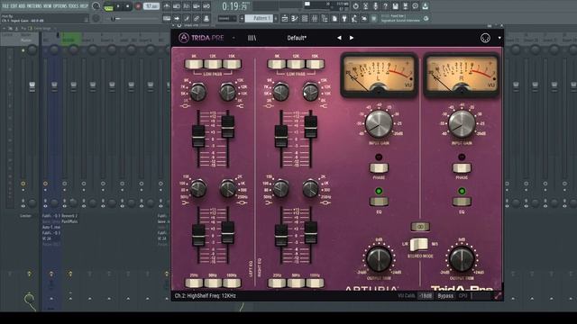Image resolution: width=577 pixels, height=324 pixels.
Task: Click the FL Studio stop button
Action: pos(128,6)
